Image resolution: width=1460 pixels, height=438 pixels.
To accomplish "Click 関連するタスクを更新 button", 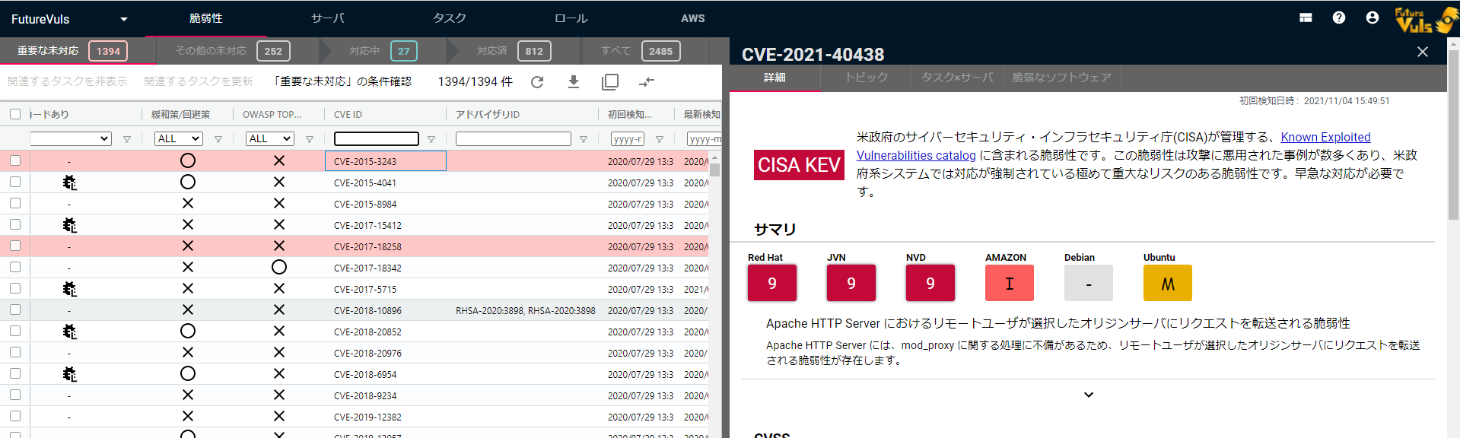I will (199, 81).
